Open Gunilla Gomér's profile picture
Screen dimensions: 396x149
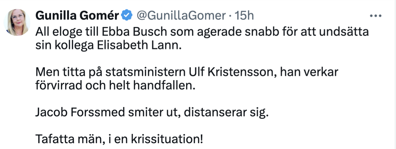[17, 22]
